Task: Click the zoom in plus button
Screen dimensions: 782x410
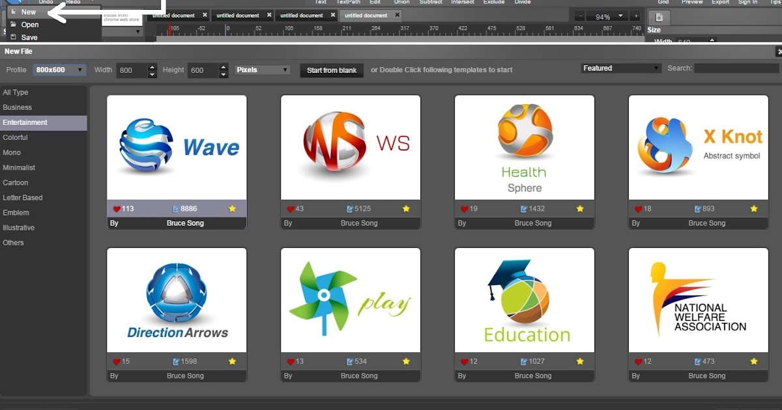Action: point(636,16)
